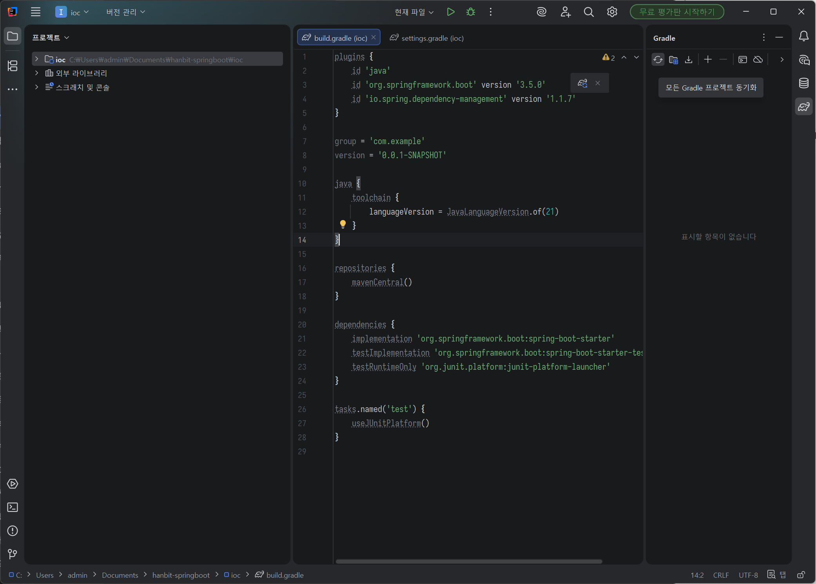The height and width of the screenshot is (584, 816).
Task: Toggle Gradle offline mode icon
Action: click(758, 60)
